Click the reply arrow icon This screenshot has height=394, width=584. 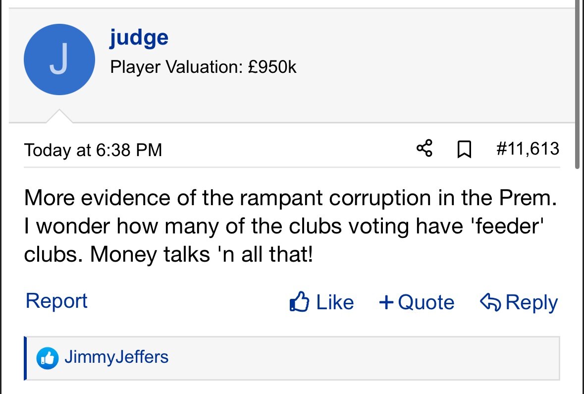click(x=490, y=301)
